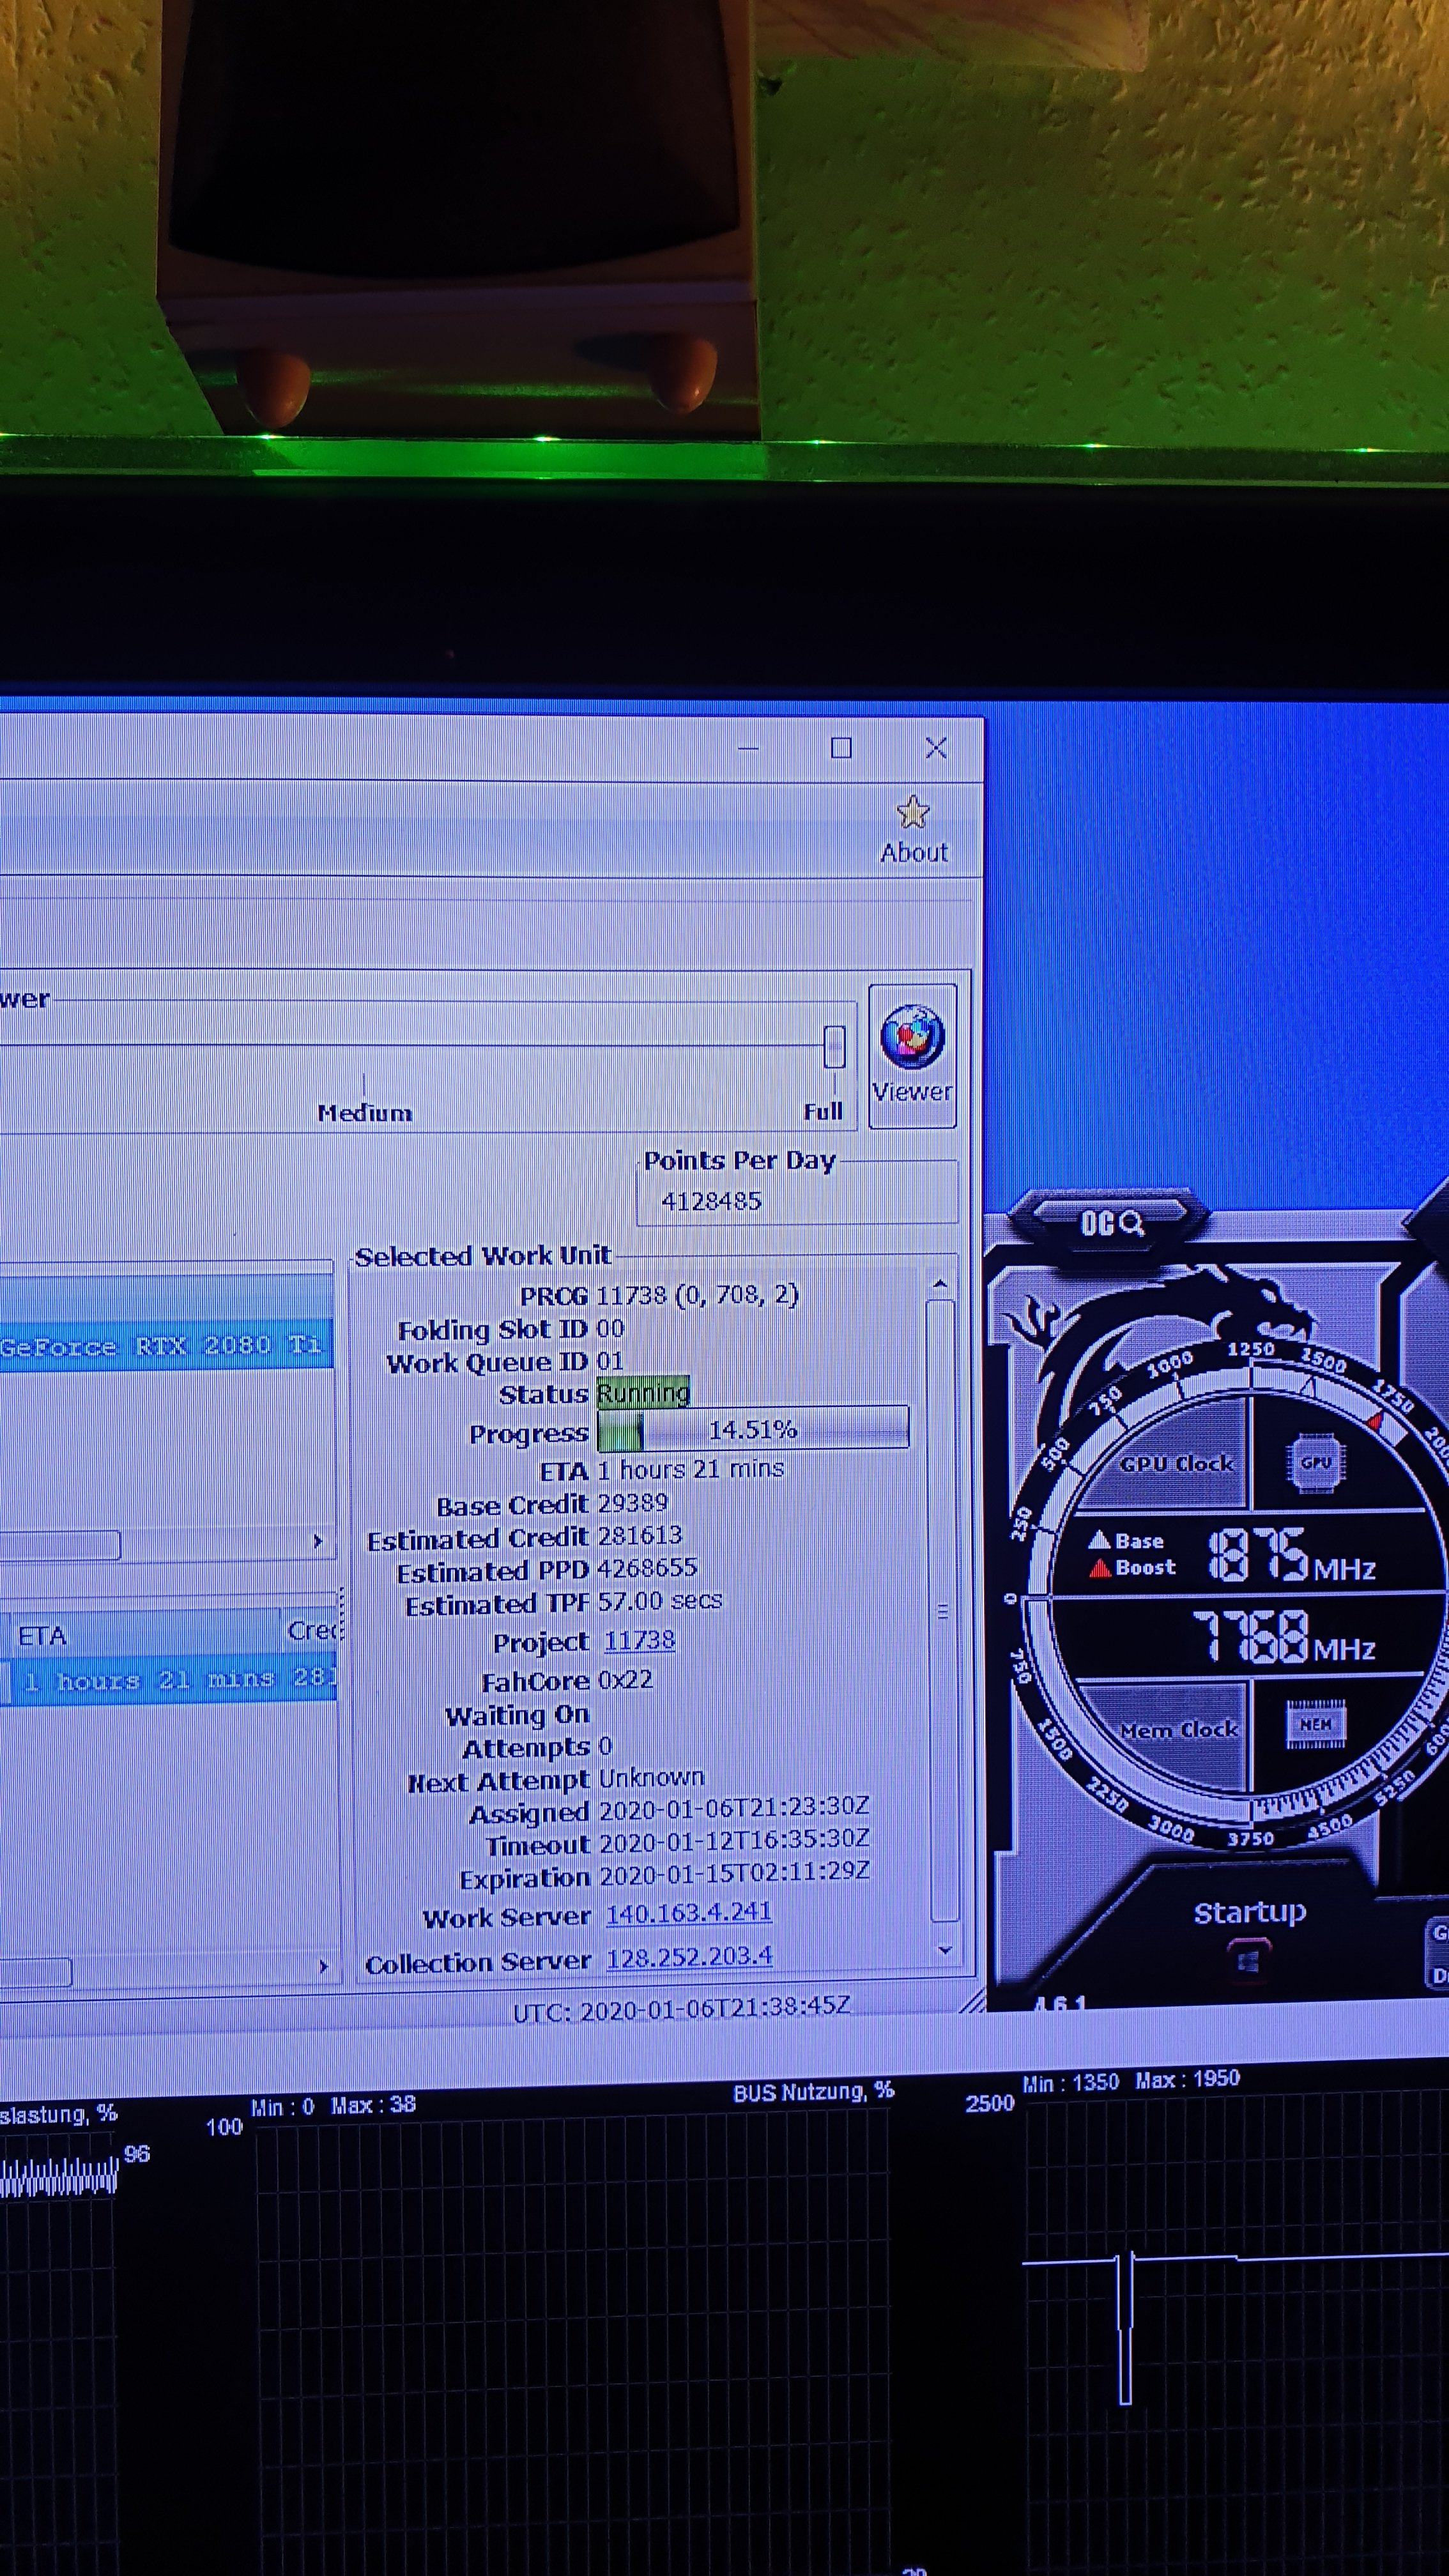Screen dimensions: 1449x2576
Task: Click Estimated PPD value 4268655
Action: coord(647,1568)
